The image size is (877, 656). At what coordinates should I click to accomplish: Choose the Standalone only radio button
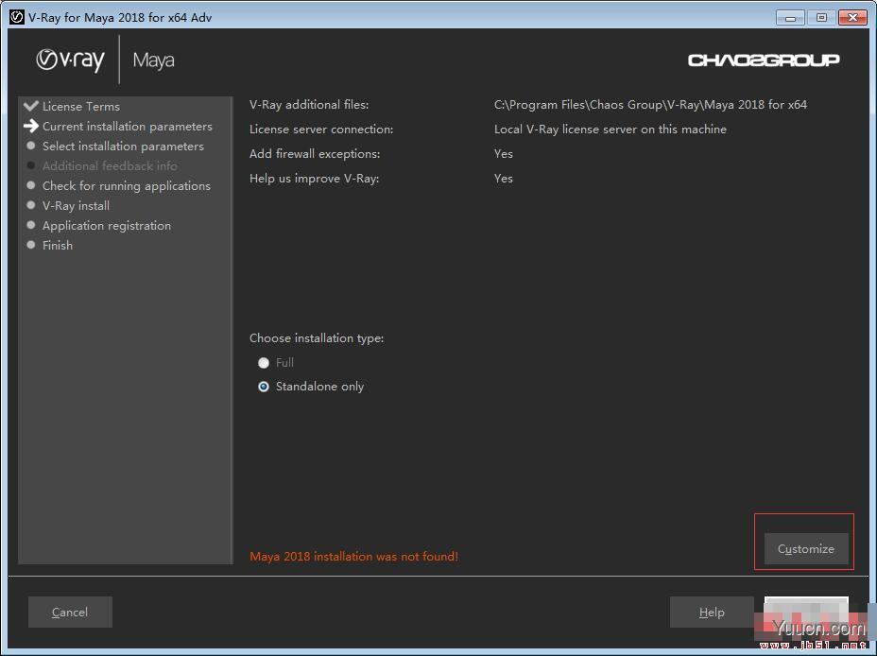[264, 387]
